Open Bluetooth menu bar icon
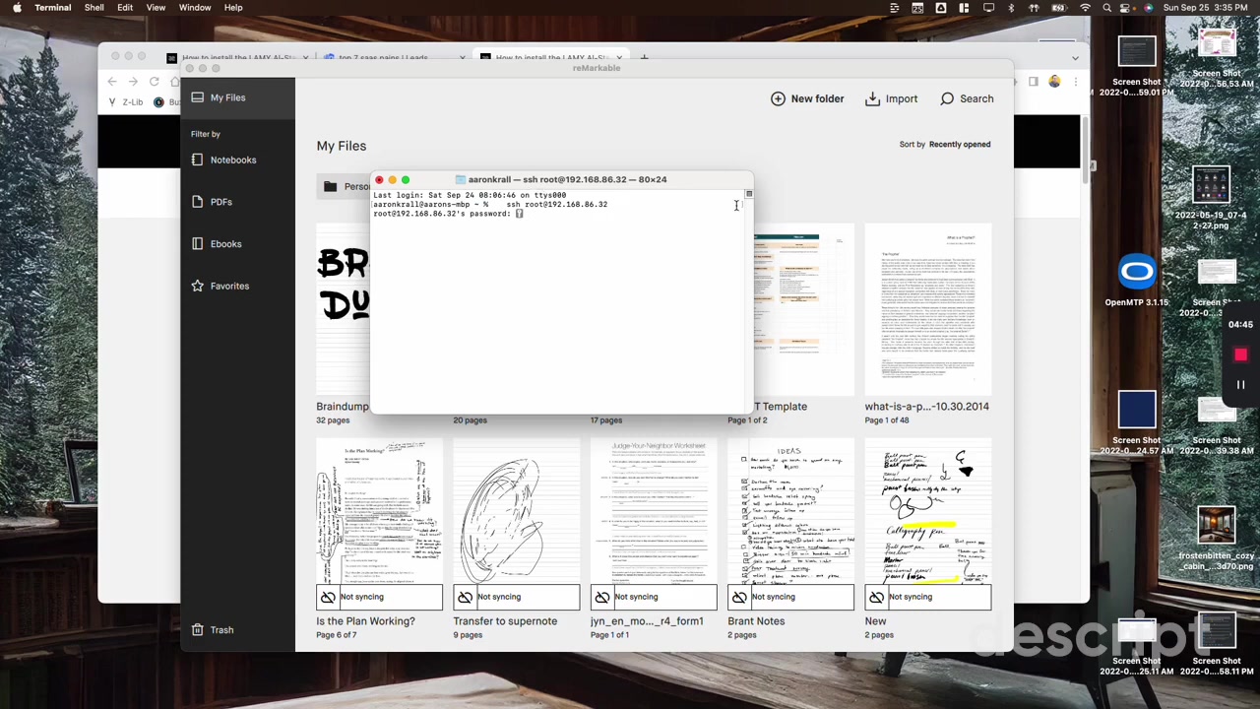Viewport: 1260px width, 709px height. (x=1011, y=8)
